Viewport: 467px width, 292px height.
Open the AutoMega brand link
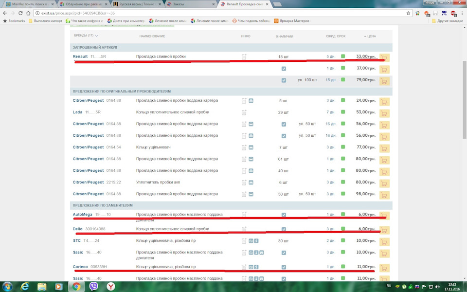tap(83, 214)
